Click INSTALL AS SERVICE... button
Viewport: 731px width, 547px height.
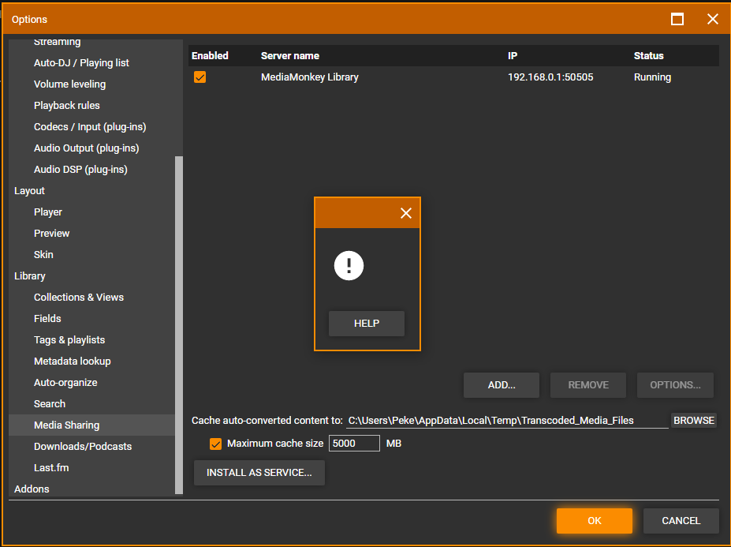click(259, 473)
